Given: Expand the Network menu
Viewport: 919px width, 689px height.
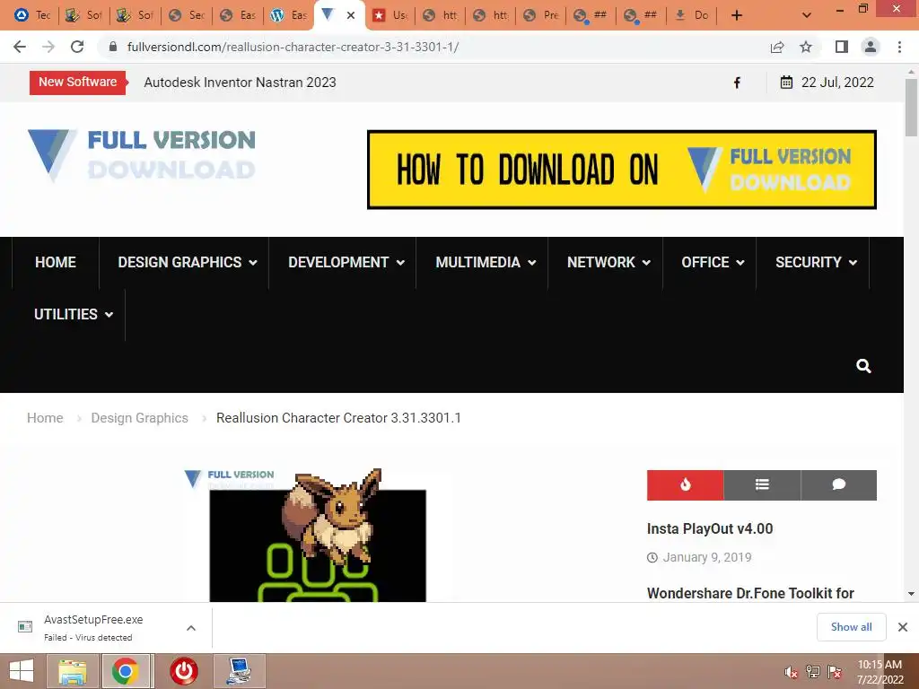Looking at the screenshot, I should click(608, 262).
